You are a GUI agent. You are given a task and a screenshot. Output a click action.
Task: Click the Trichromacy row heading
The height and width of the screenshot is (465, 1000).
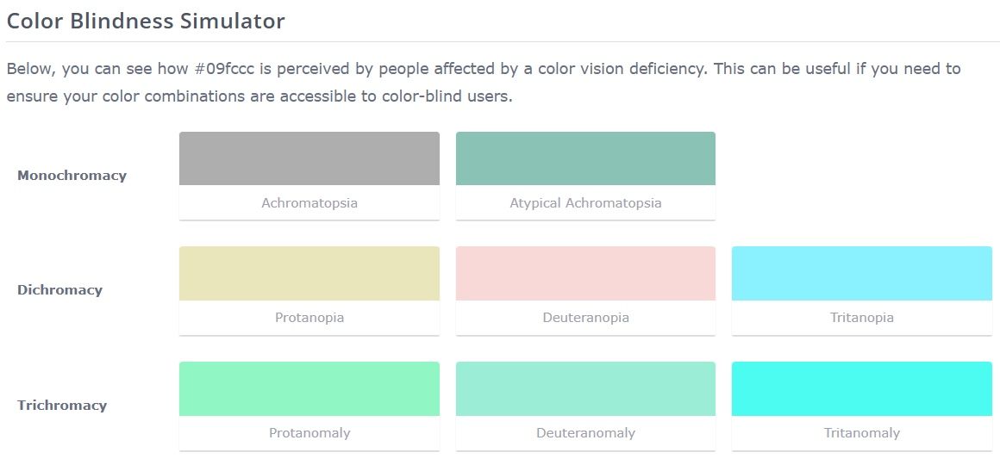coord(62,406)
